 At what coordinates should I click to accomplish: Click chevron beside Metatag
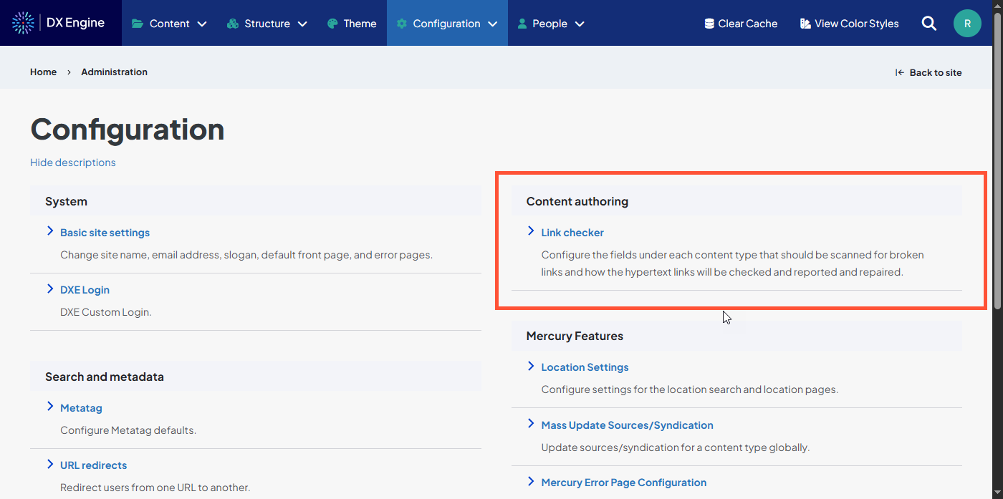(50, 406)
